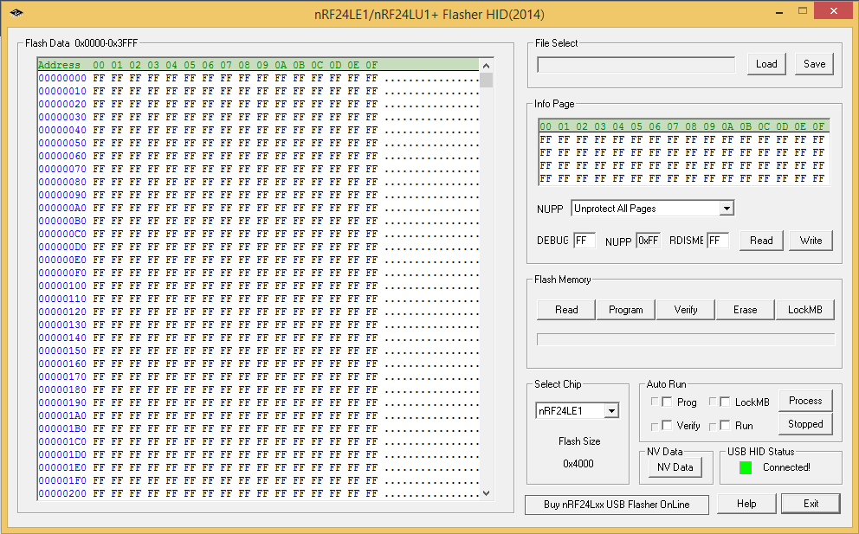Open the NV Data window
The width and height of the screenshot is (859, 534).
pyautogui.click(x=675, y=466)
